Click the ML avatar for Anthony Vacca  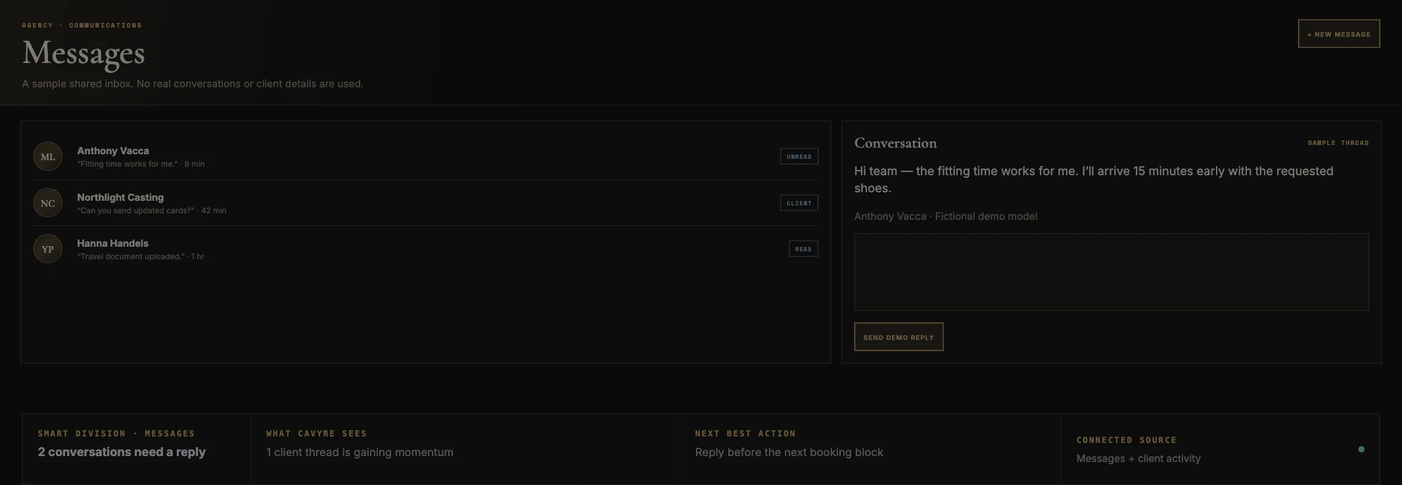pyautogui.click(x=48, y=157)
